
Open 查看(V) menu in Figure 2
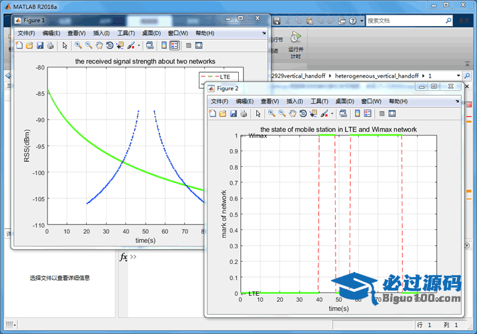tap(270, 102)
